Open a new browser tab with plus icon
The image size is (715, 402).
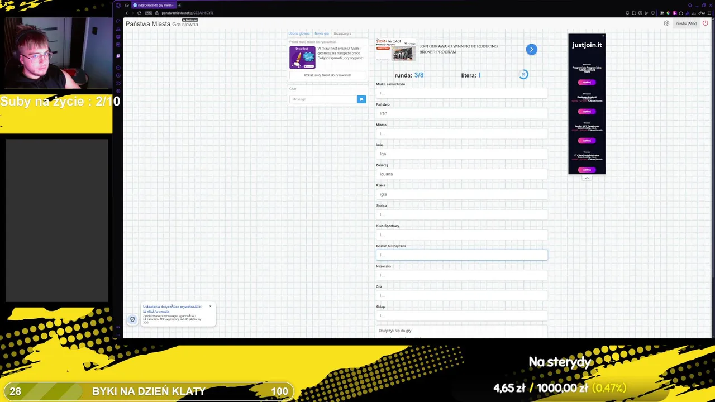click(179, 5)
